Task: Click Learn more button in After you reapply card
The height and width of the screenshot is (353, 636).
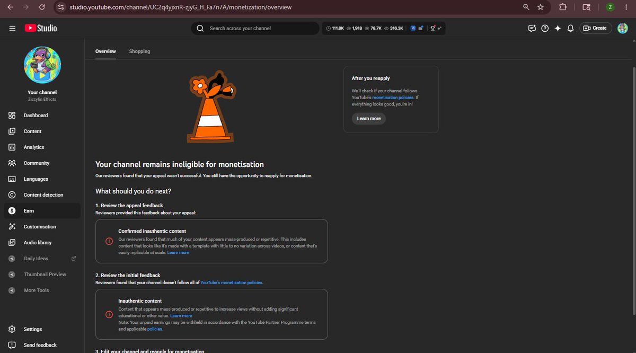Action: (x=369, y=119)
